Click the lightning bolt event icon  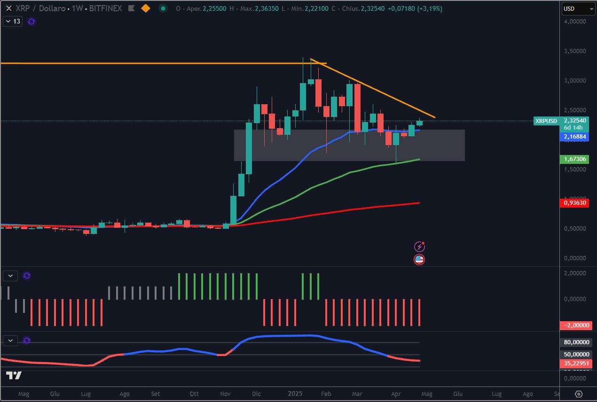(x=419, y=247)
